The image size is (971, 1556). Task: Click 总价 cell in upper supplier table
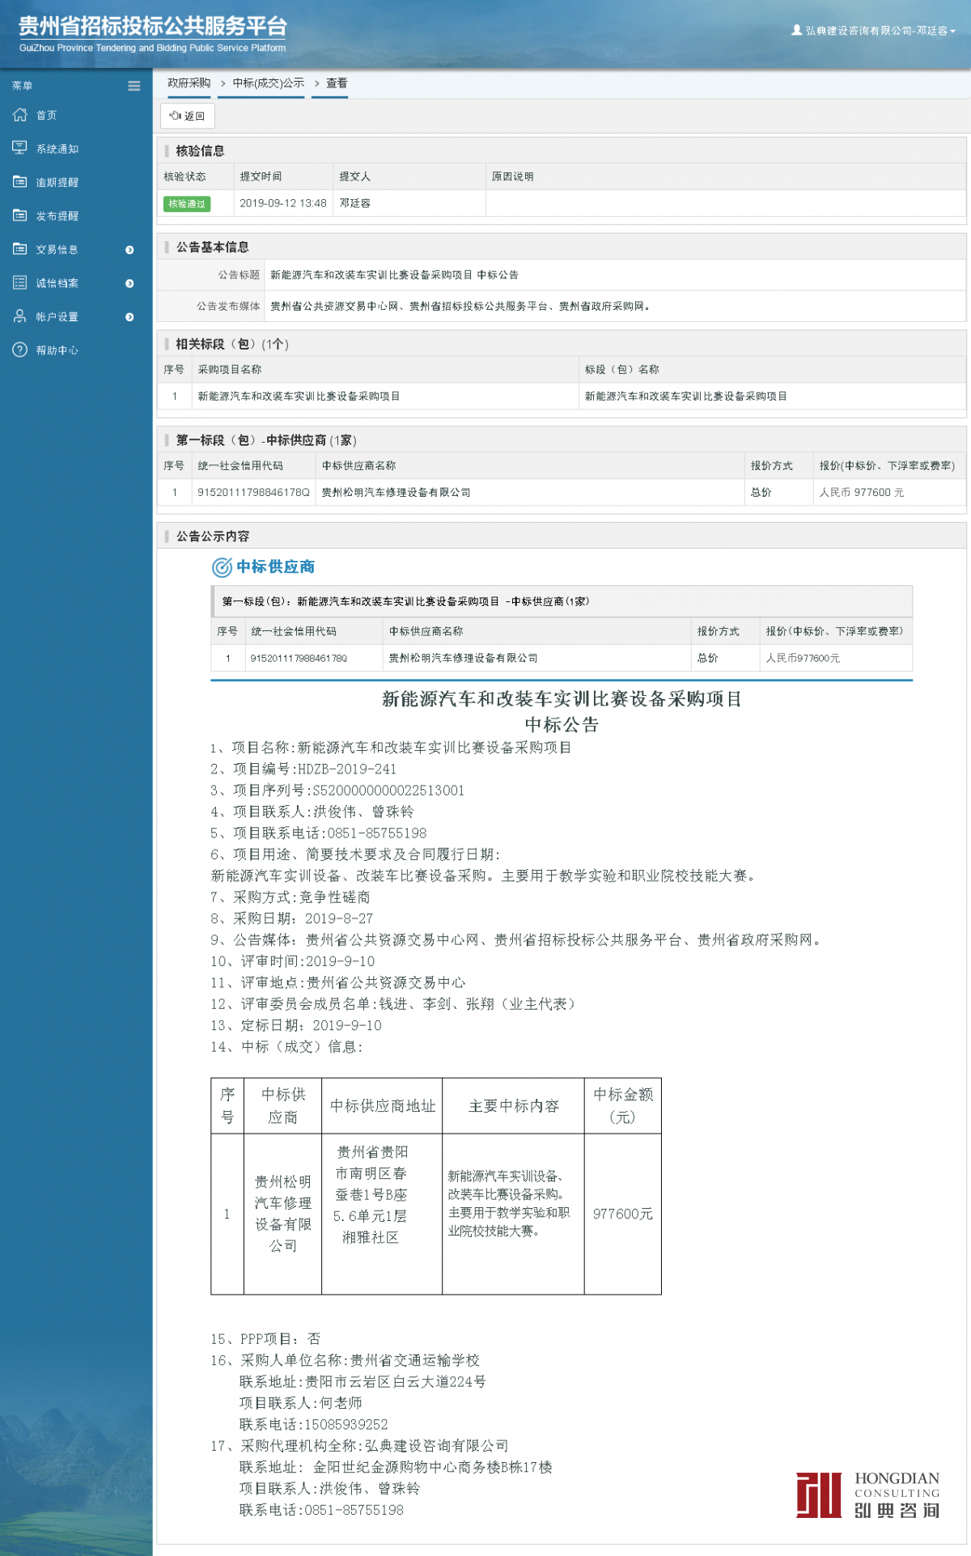pos(761,493)
